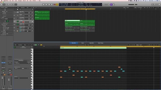This screenshot has height=90, width=161.
Task: Toggle record enable on Untitled track
Action: 23,22
